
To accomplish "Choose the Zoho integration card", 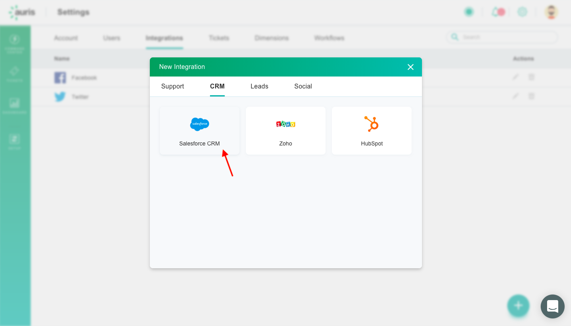I will click(286, 131).
